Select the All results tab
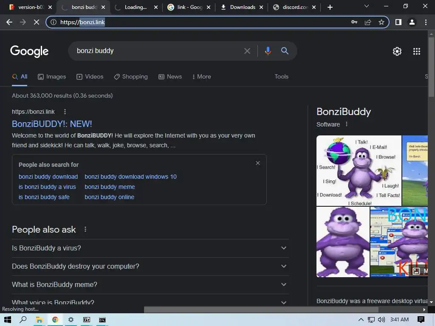 20,77
